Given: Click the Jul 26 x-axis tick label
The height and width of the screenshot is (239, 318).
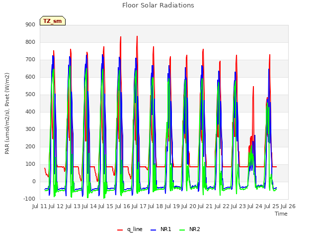Looking at the screenshot, I should 288,206.
